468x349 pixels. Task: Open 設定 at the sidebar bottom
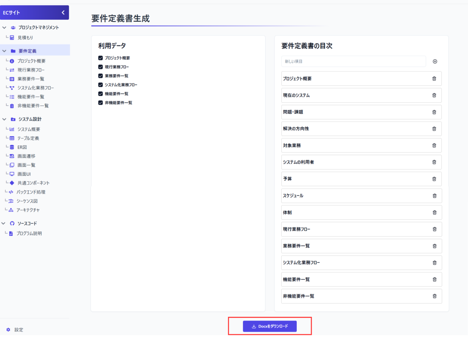pos(19,330)
